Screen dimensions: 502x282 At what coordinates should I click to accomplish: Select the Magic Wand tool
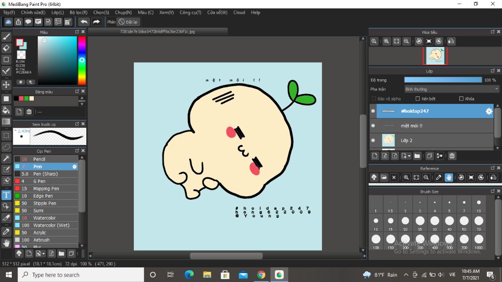coord(6,158)
